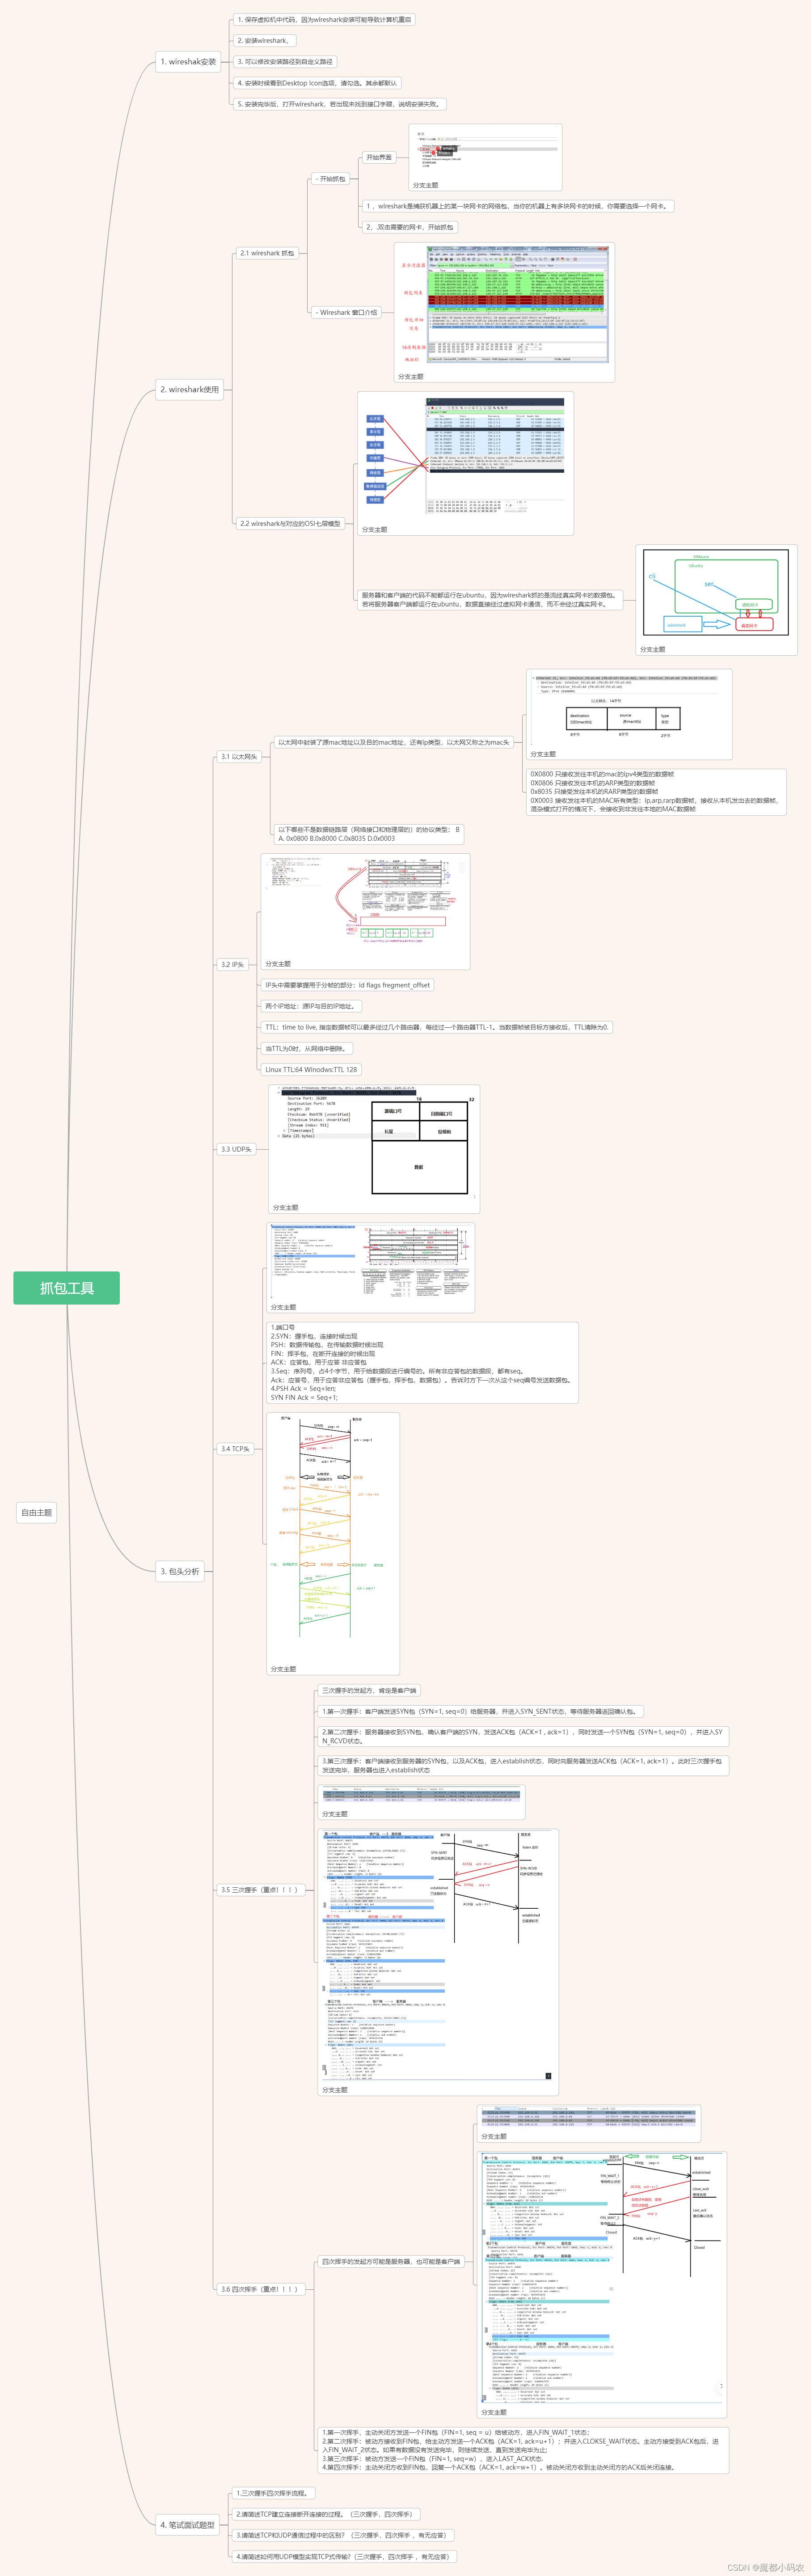
Task: Open the four-wave packet list thumbnail
Action: pyautogui.click(x=588, y=2124)
